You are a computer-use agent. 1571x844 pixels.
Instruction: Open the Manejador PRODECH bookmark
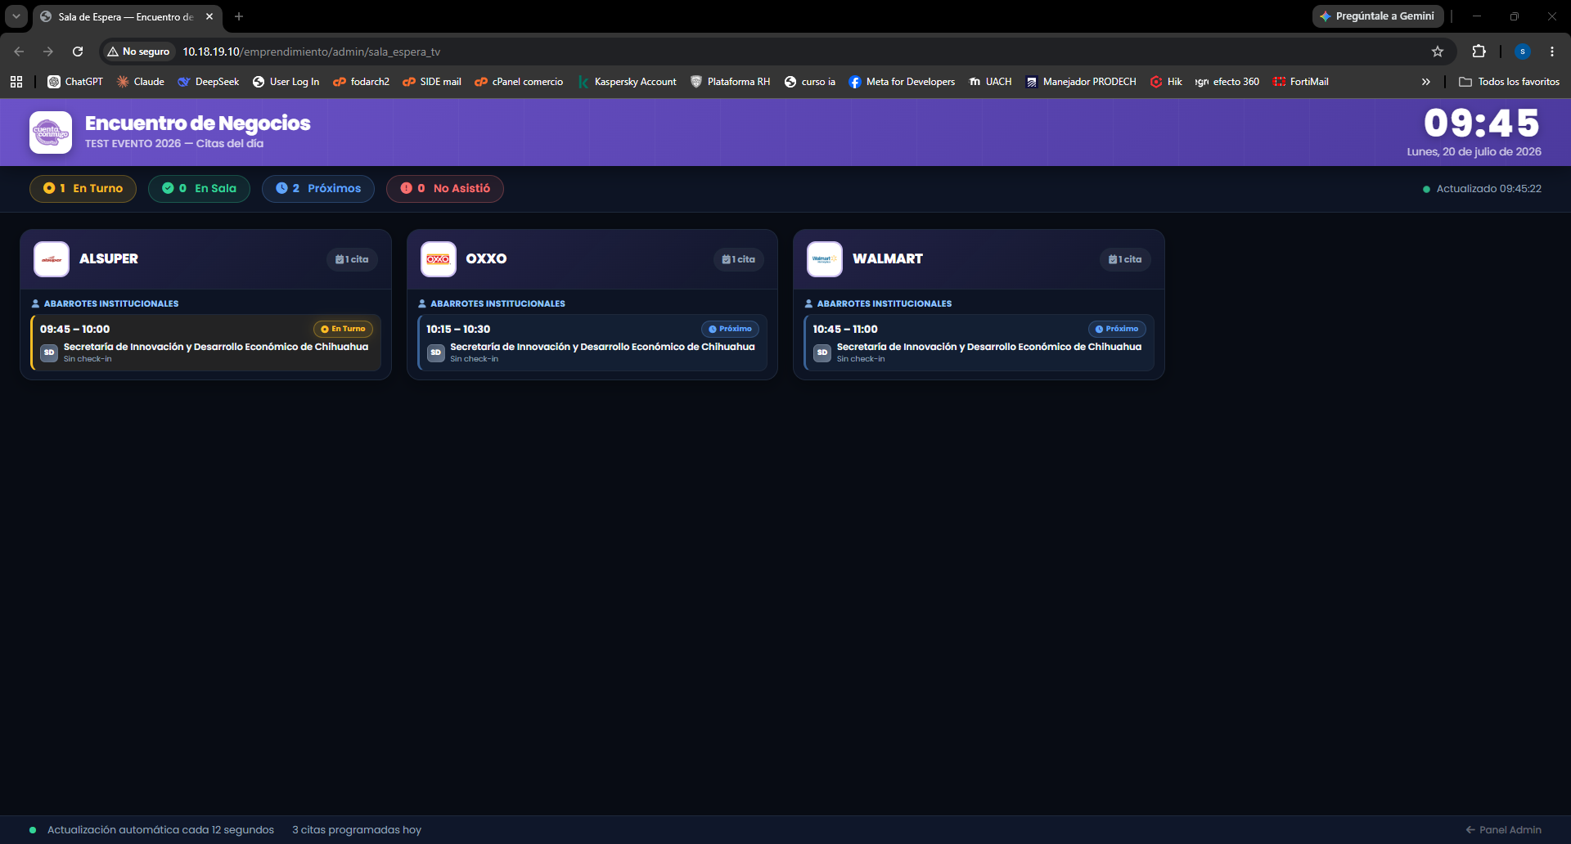(1081, 82)
